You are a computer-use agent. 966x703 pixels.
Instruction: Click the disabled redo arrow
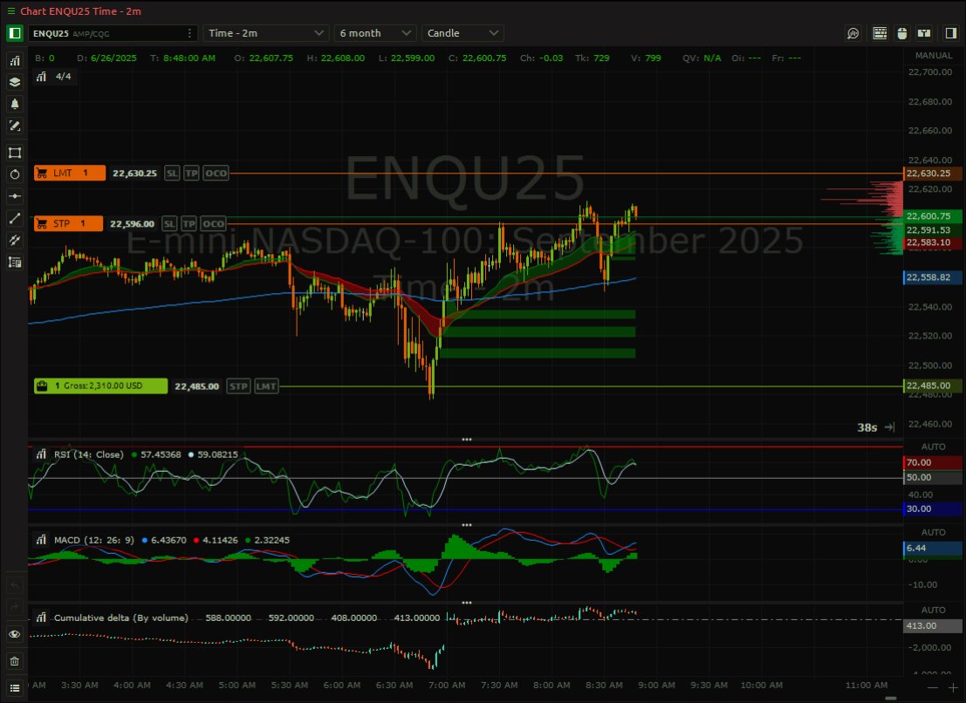[x=15, y=607]
